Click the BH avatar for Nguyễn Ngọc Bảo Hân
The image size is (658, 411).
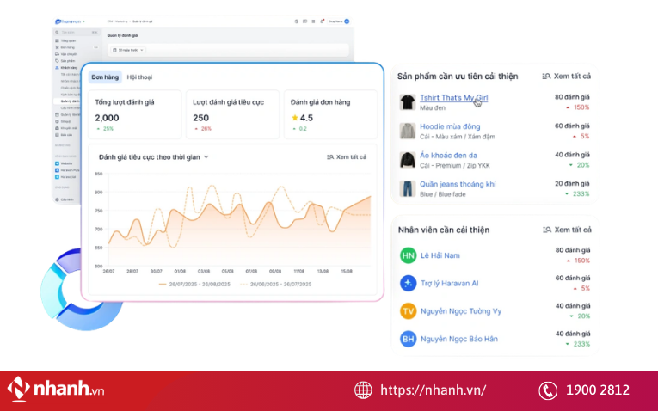(408, 339)
